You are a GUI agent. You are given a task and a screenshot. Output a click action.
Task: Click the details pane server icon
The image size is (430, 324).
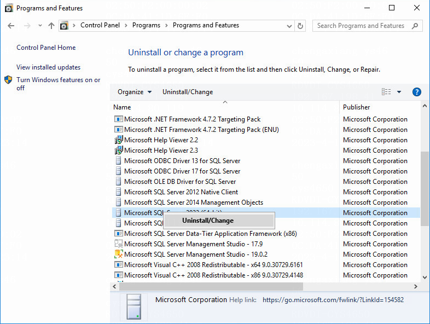tap(134, 307)
